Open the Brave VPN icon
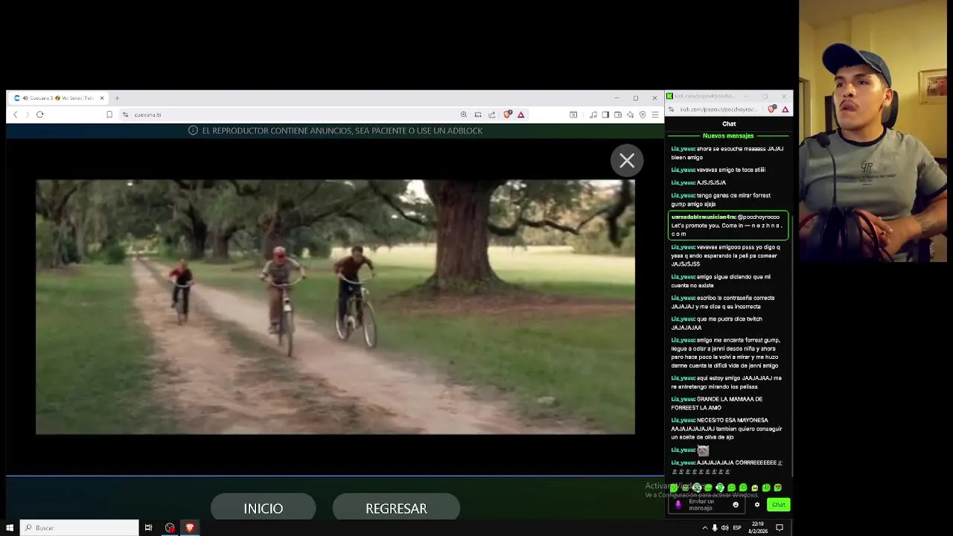 643,115
